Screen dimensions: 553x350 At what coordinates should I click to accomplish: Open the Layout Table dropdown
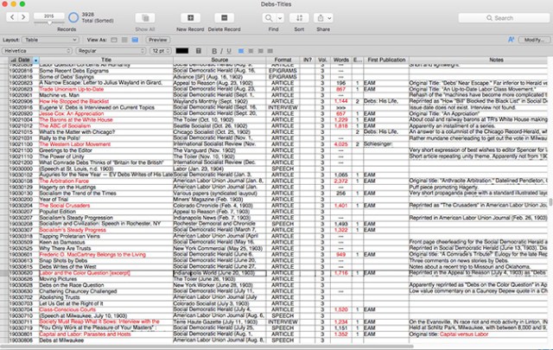pos(50,40)
